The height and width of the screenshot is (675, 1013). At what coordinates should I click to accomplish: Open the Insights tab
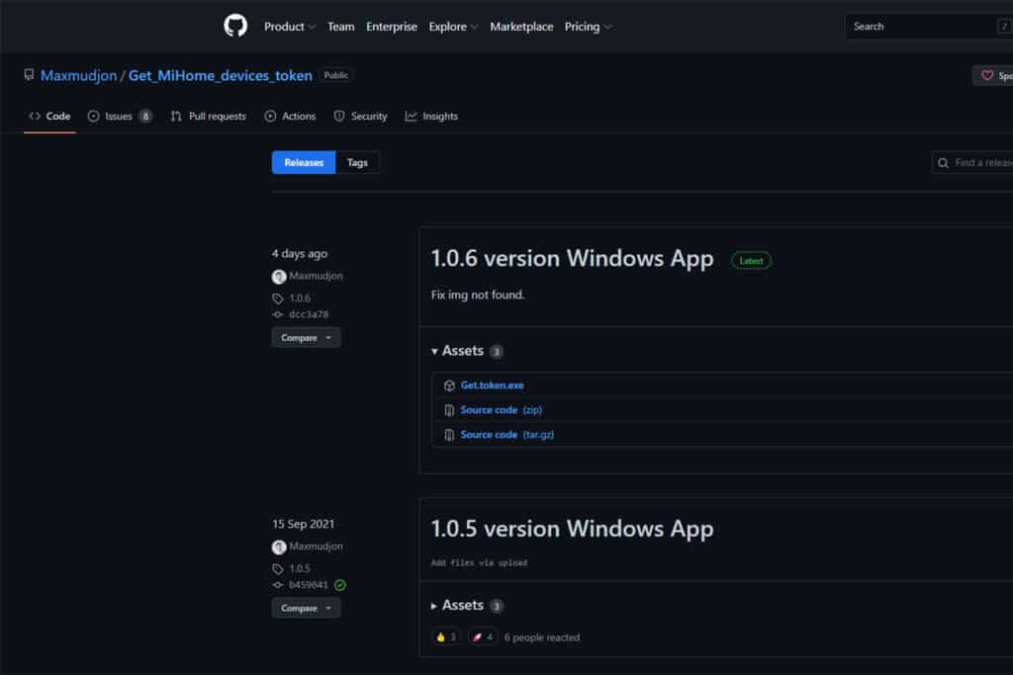tap(431, 117)
